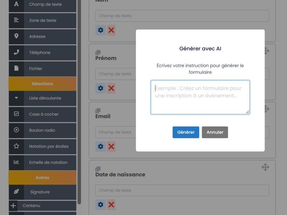Click the Générer button

(x=186, y=132)
